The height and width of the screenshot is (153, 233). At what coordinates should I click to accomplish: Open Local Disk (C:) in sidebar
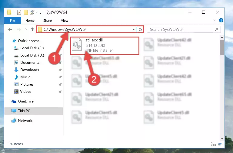(32, 48)
